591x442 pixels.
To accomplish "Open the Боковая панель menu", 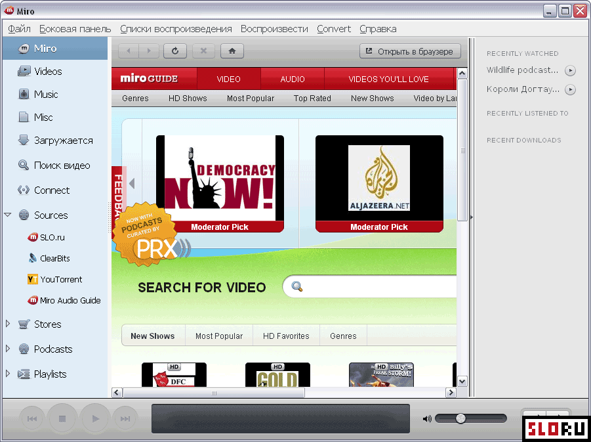I will (x=75, y=29).
